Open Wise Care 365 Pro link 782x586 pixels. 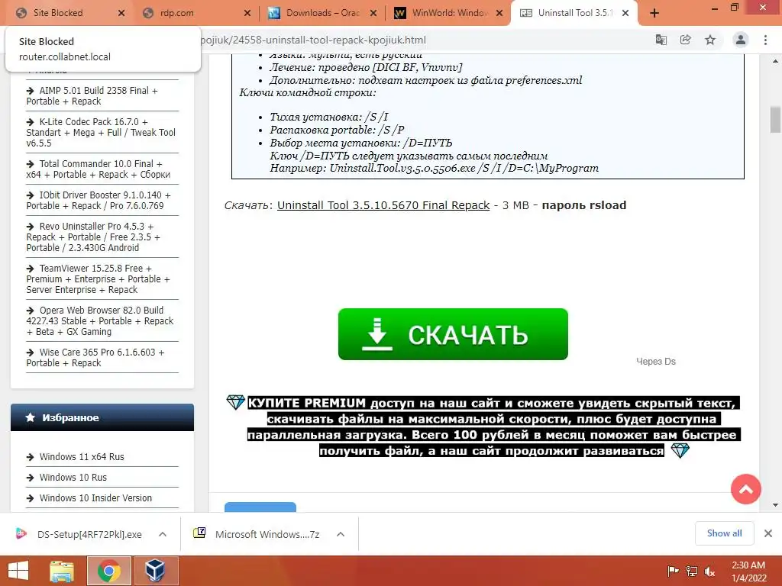pyautogui.click(x=95, y=357)
